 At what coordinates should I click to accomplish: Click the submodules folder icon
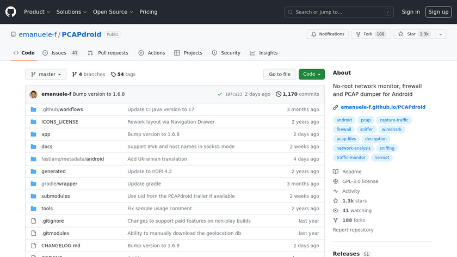tap(34, 197)
